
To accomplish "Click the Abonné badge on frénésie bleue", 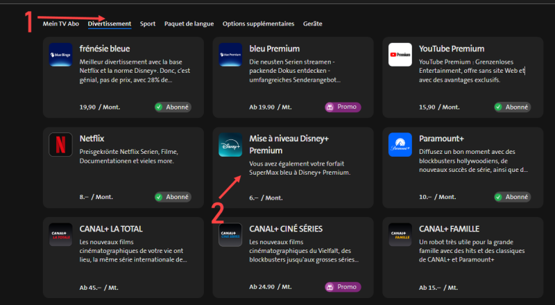I will pyautogui.click(x=173, y=107).
